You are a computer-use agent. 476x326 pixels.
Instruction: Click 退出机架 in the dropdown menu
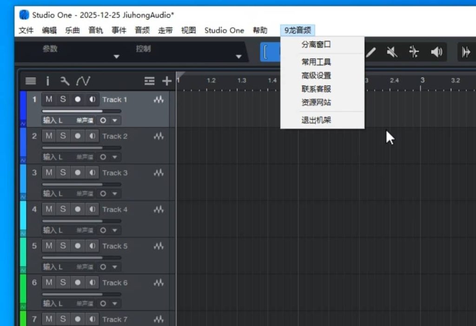[x=316, y=120]
